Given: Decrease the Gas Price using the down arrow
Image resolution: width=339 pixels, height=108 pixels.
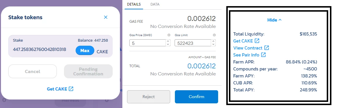Looking at the screenshot, I should coord(168,45).
